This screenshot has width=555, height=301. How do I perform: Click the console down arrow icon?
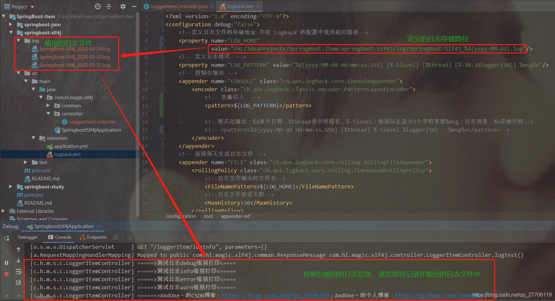(x=19, y=260)
